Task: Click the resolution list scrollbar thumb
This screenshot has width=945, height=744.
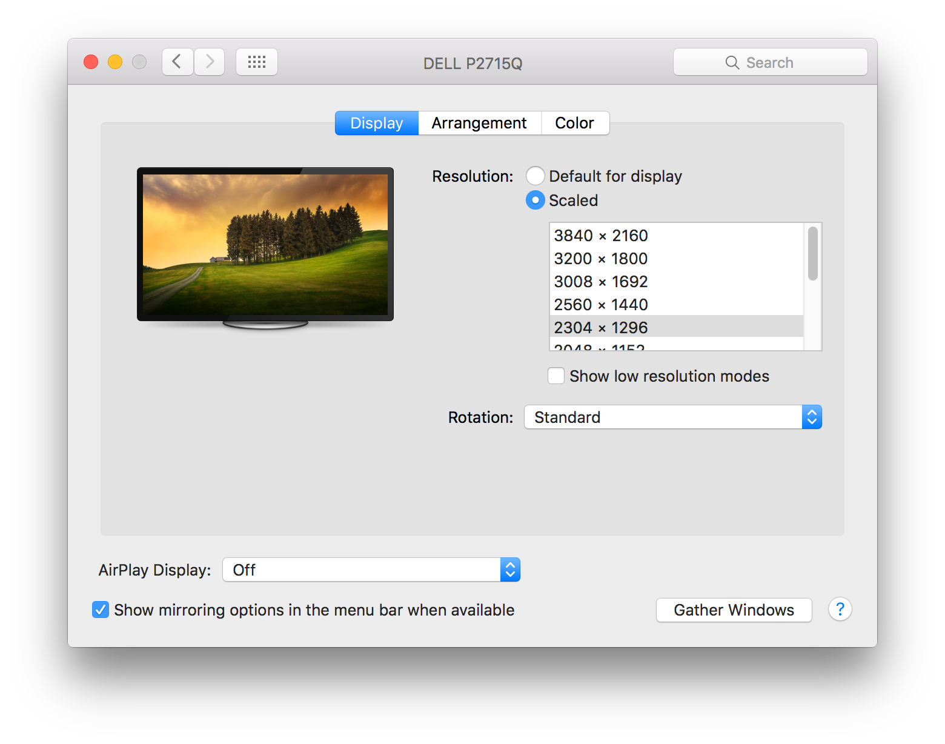Action: 813,253
